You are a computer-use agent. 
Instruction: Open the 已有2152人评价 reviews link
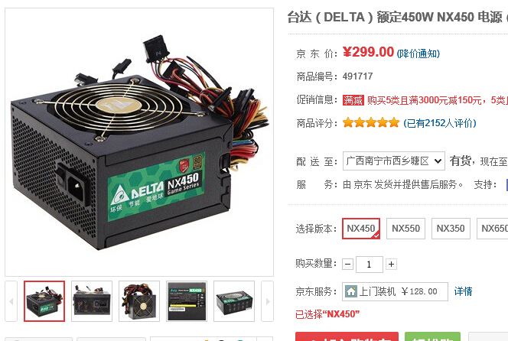(440, 123)
